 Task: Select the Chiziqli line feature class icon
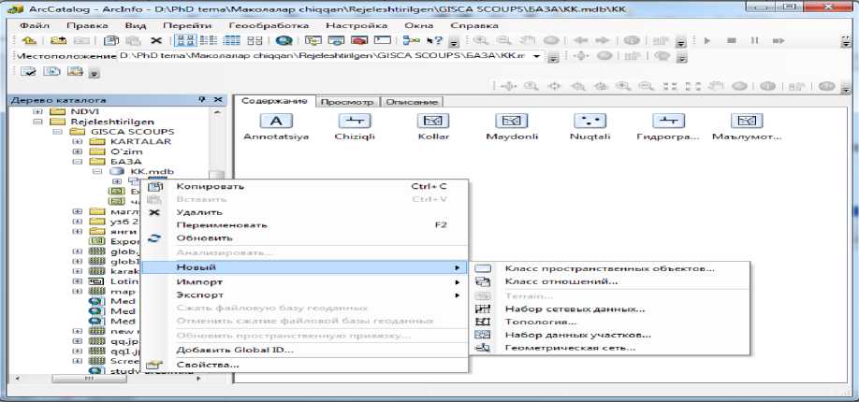(354, 122)
